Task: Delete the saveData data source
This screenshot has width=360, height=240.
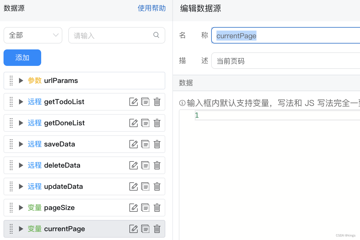Action: (157, 144)
